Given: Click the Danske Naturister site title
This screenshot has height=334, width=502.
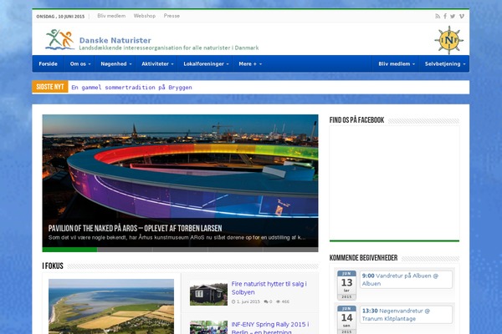Looking at the screenshot, I should point(115,40).
